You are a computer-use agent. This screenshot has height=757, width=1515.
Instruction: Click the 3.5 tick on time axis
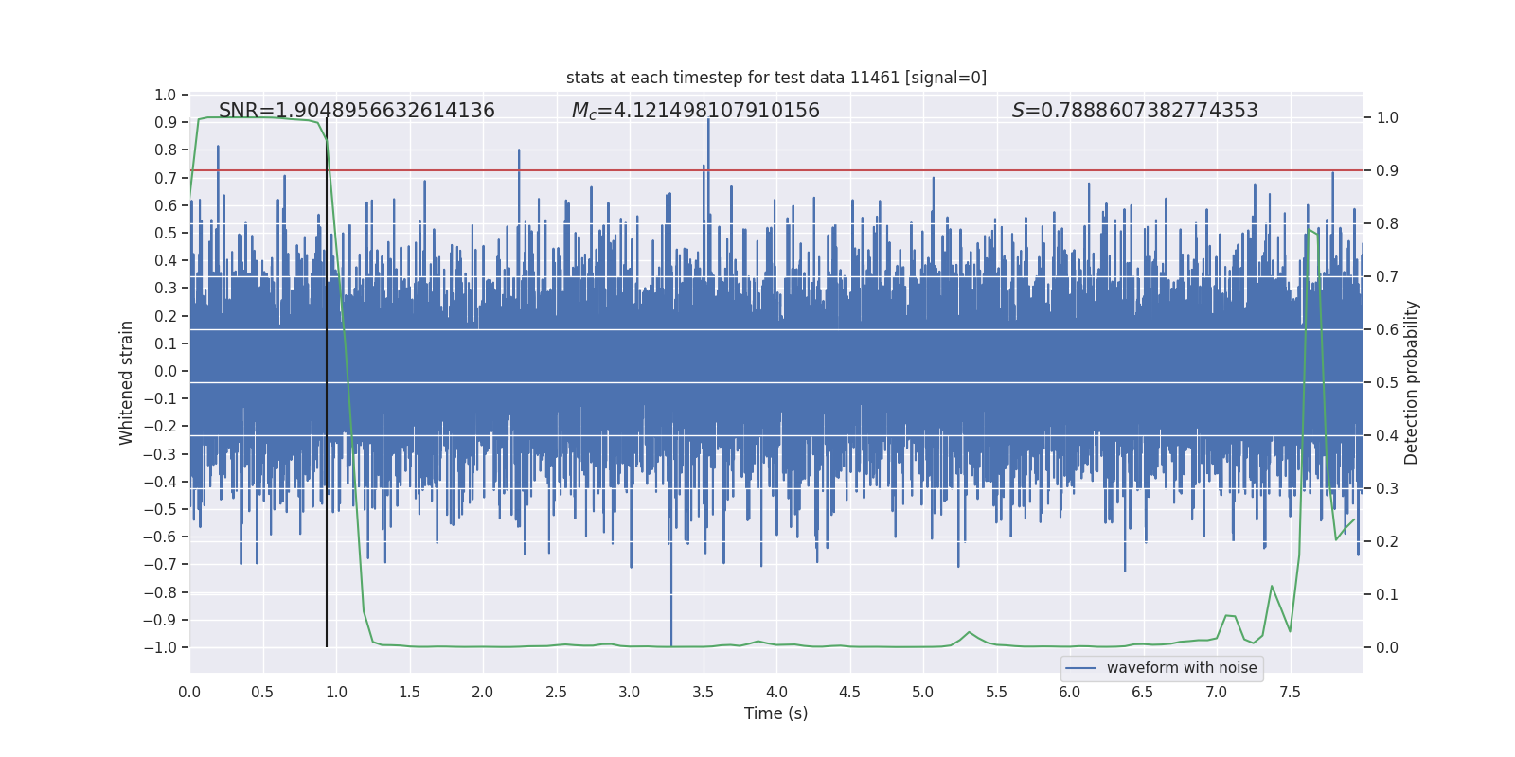click(703, 693)
